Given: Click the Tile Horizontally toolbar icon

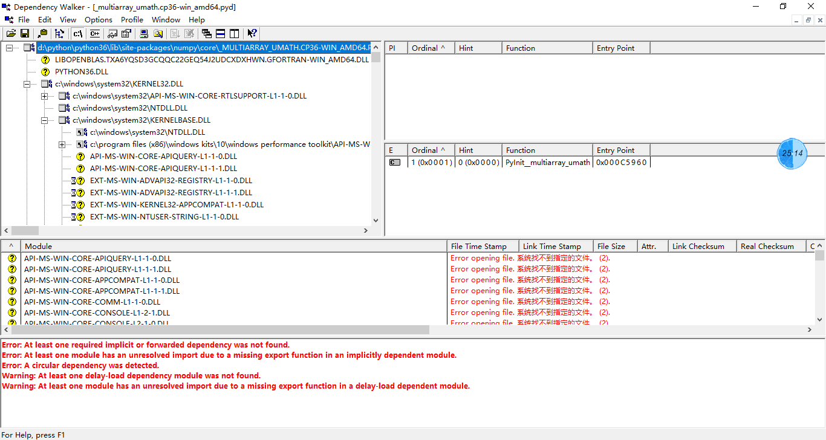Looking at the screenshot, I should point(221,34).
